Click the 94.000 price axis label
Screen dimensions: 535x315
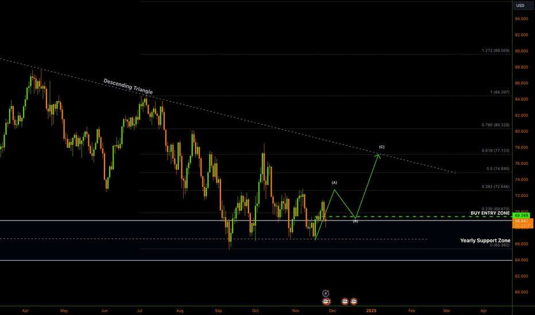521,19
